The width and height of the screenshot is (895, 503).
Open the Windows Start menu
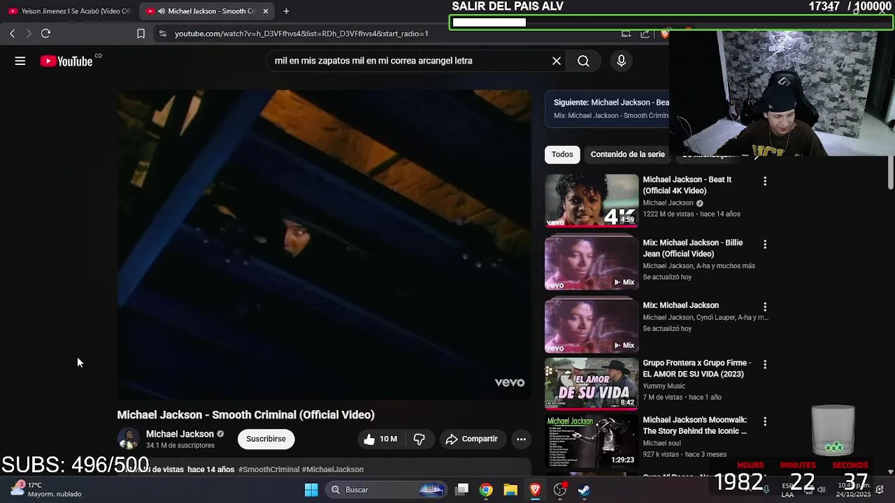click(x=311, y=490)
